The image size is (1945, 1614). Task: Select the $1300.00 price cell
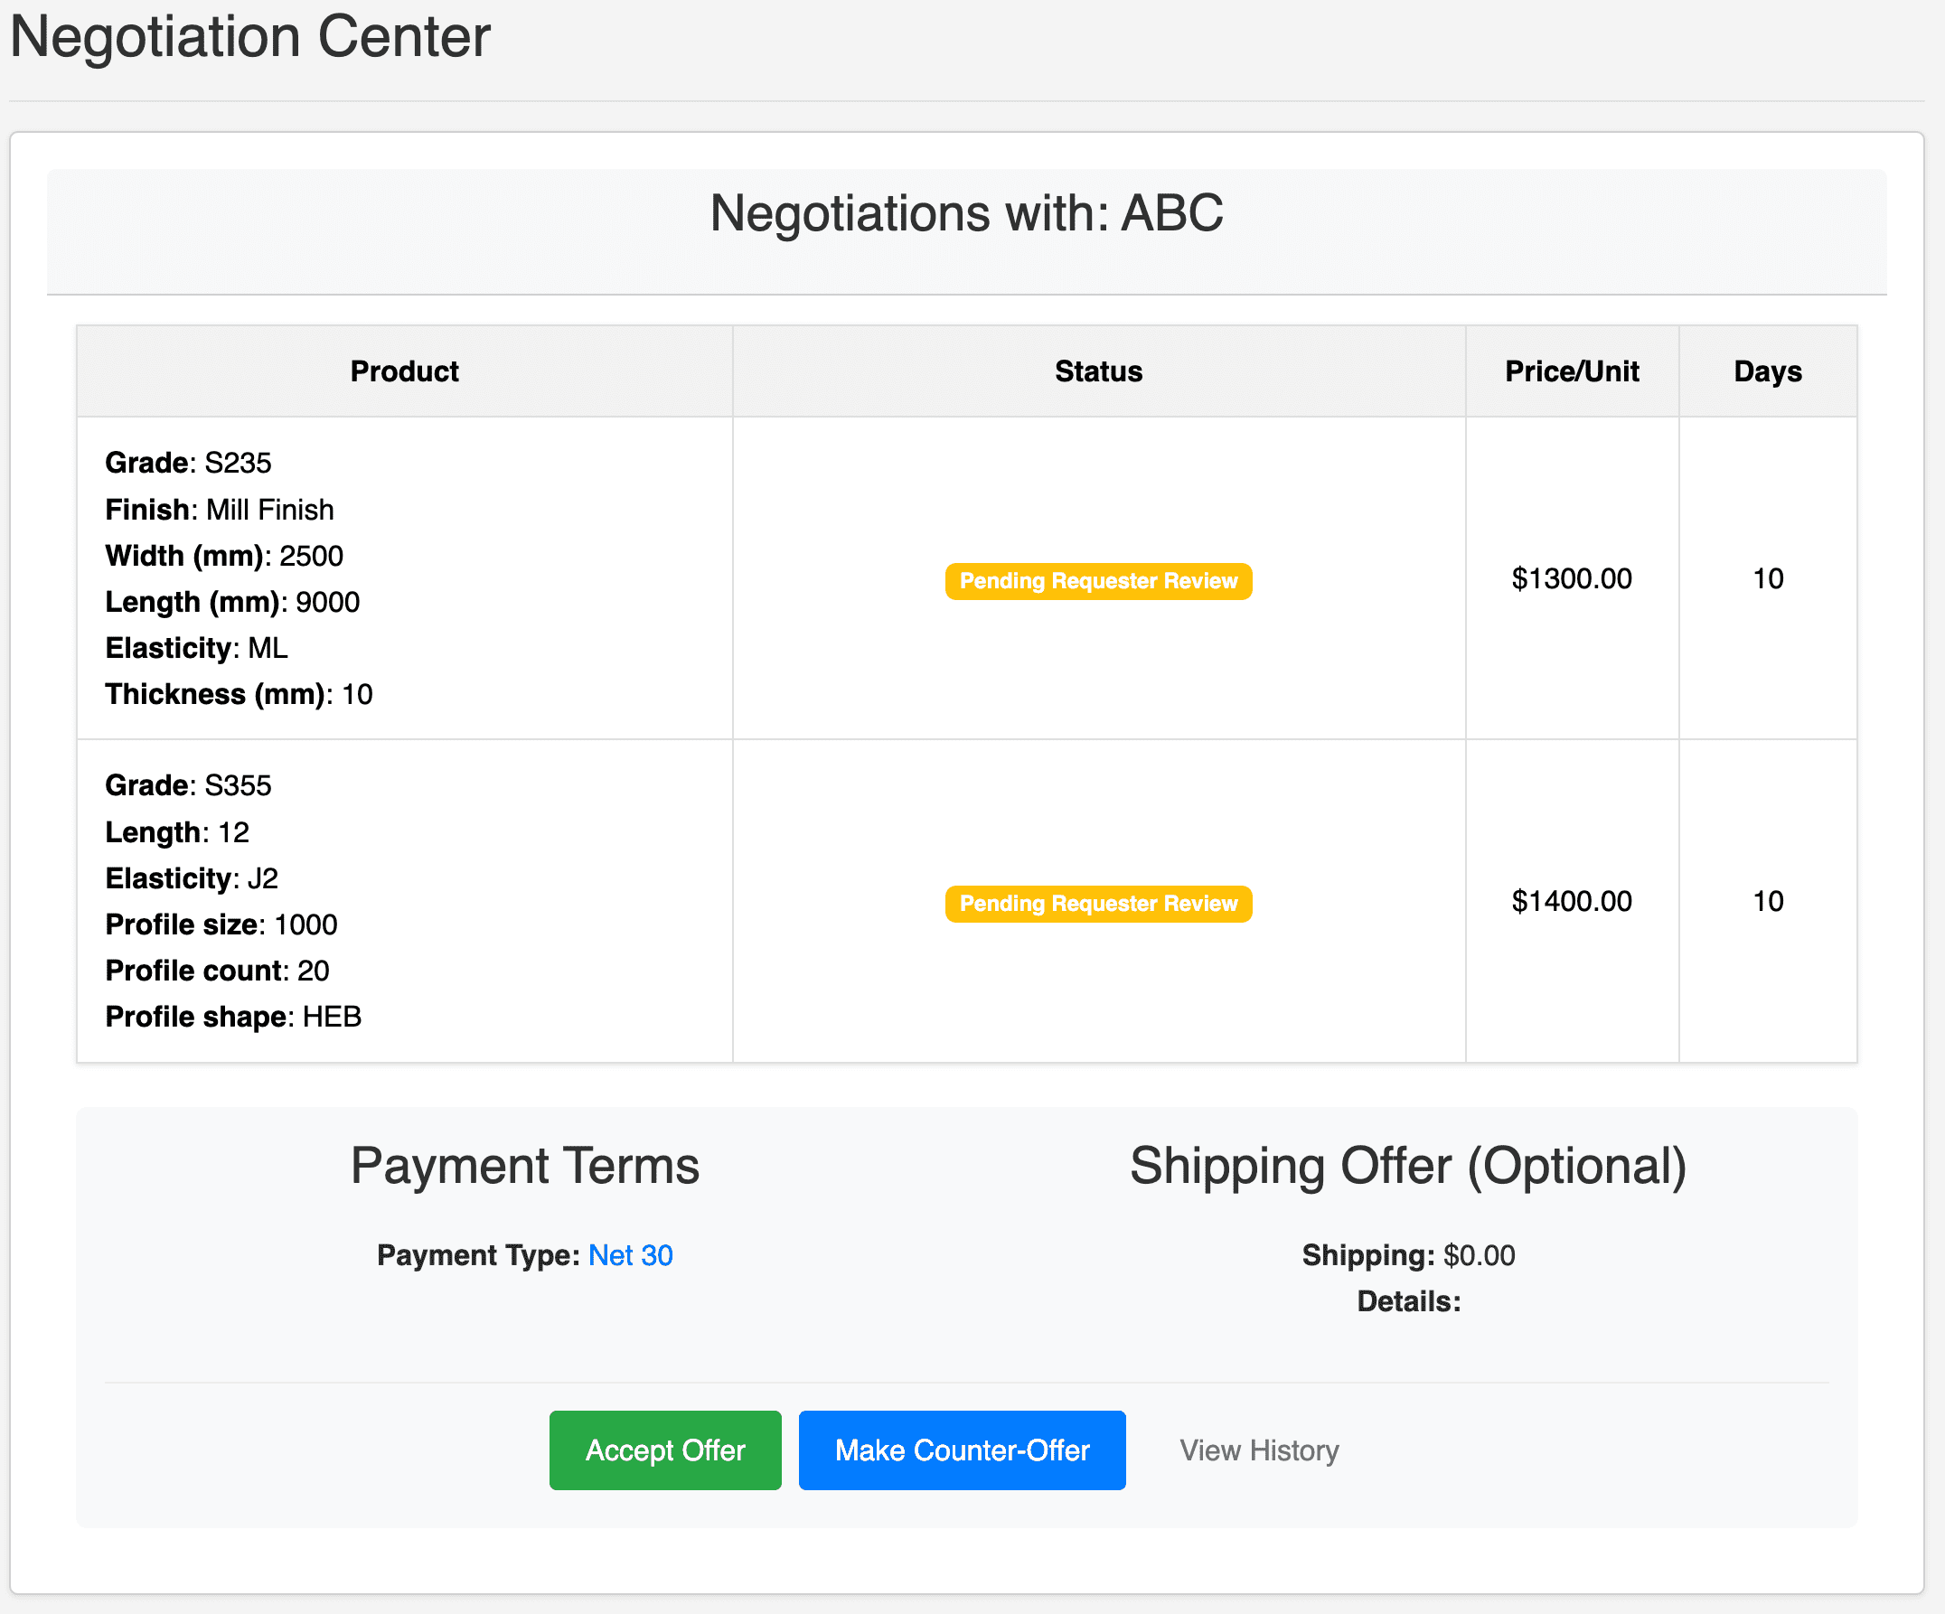point(1571,577)
